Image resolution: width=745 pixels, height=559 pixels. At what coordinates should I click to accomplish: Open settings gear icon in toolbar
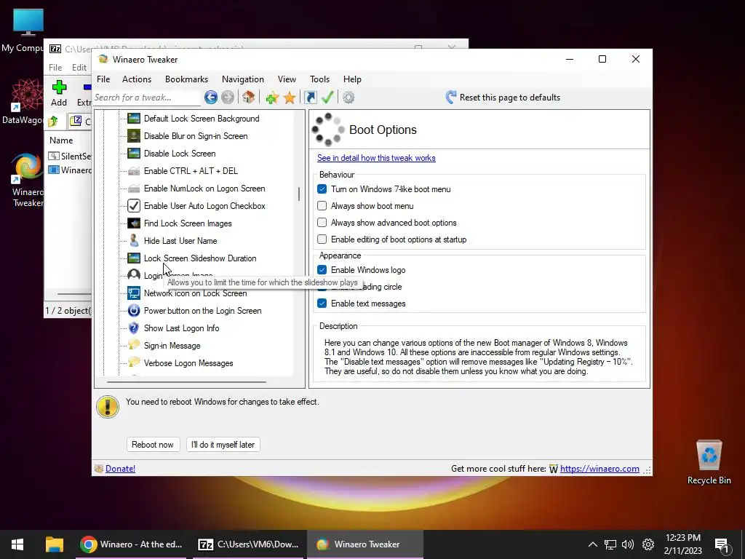(348, 98)
